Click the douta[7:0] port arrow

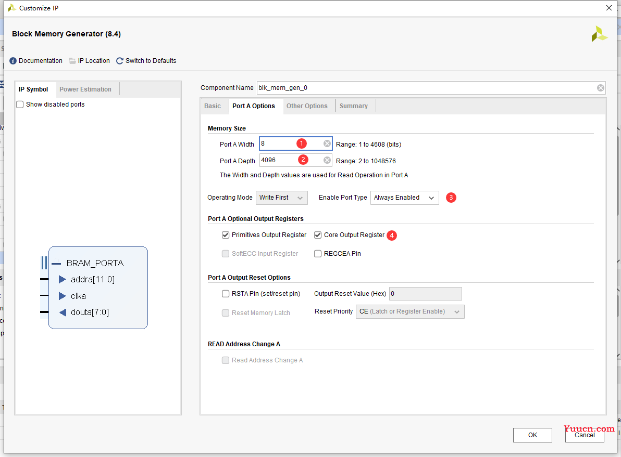point(62,312)
